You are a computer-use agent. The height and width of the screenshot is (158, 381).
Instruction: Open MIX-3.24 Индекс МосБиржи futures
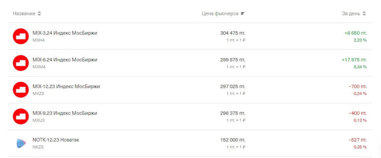pyautogui.click(x=65, y=33)
